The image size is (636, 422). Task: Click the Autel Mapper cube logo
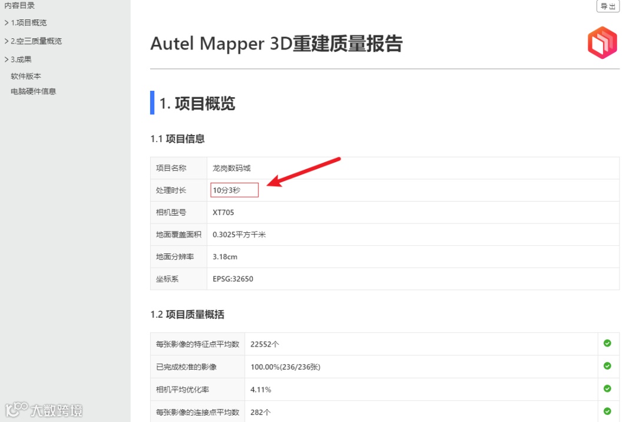click(x=602, y=42)
